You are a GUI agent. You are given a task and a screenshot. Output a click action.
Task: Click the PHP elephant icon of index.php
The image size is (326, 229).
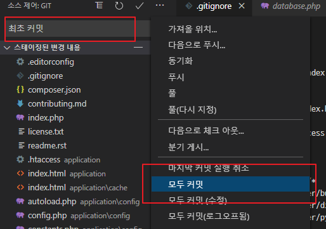pyautogui.click(x=20, y=117)
